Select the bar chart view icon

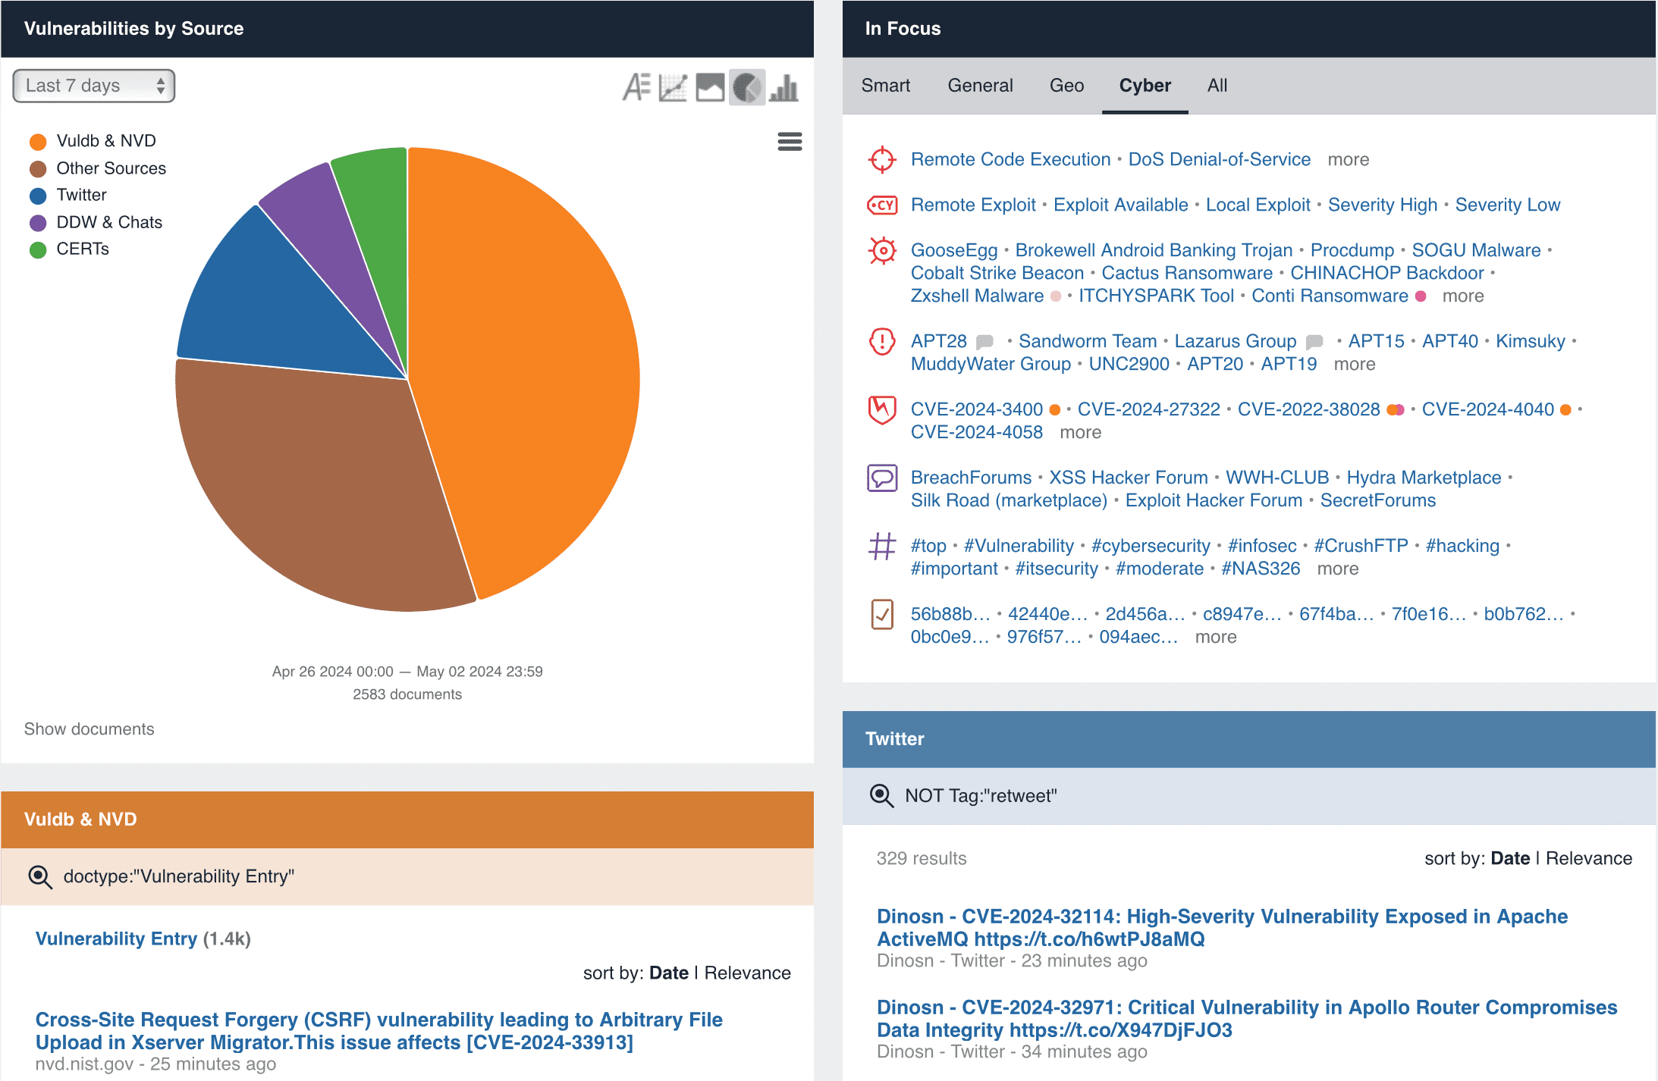pos(784,87)
